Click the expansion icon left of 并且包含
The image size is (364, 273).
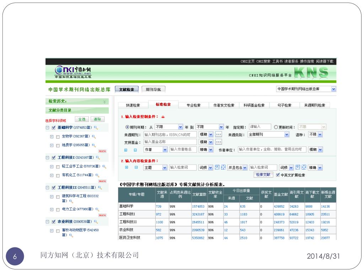click(x=223, y=167)
